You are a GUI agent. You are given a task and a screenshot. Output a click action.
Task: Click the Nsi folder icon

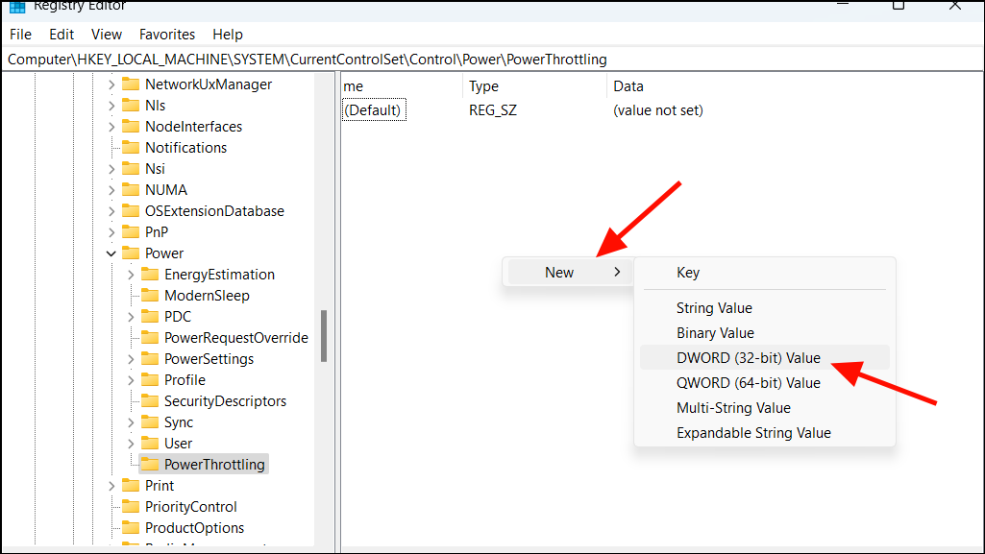click(x=131, y=168)
